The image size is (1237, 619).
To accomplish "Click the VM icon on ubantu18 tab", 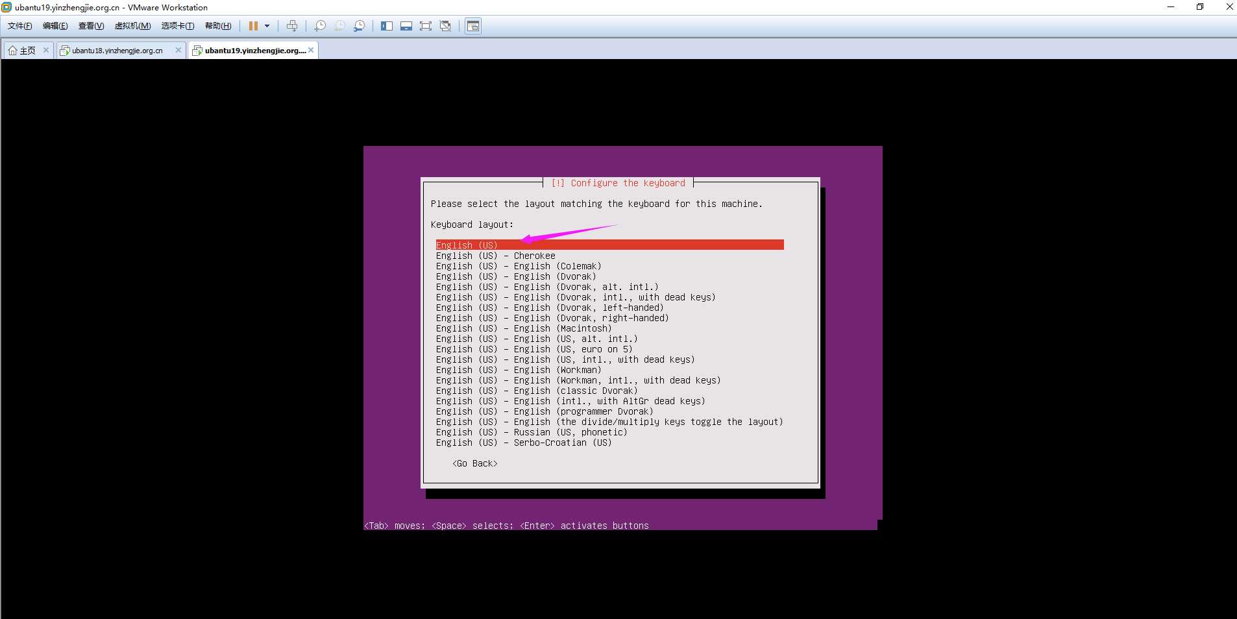I will (x=64, y=51).
